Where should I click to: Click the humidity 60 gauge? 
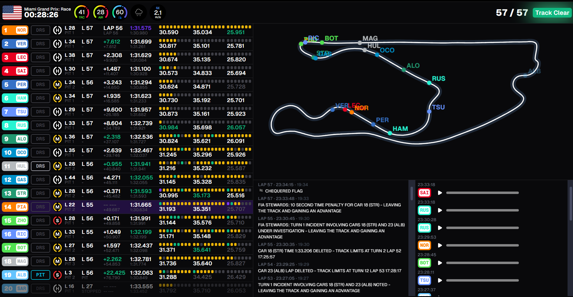click(x=120, y=13)
